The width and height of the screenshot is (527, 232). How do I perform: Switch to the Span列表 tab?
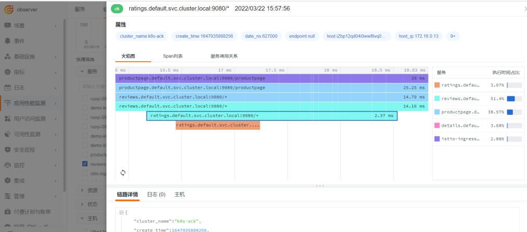tap(173, 56)
